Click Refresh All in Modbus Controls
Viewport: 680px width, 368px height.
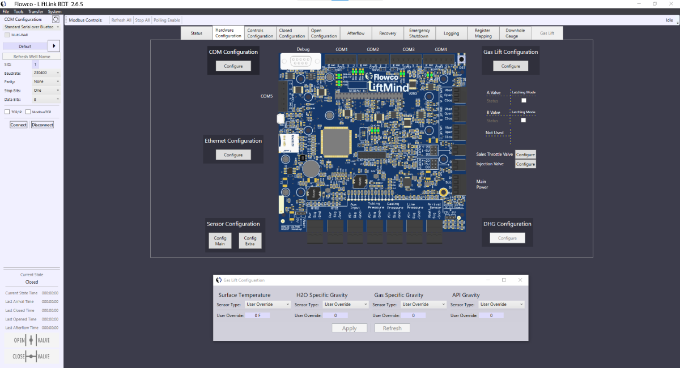[121, 20]
